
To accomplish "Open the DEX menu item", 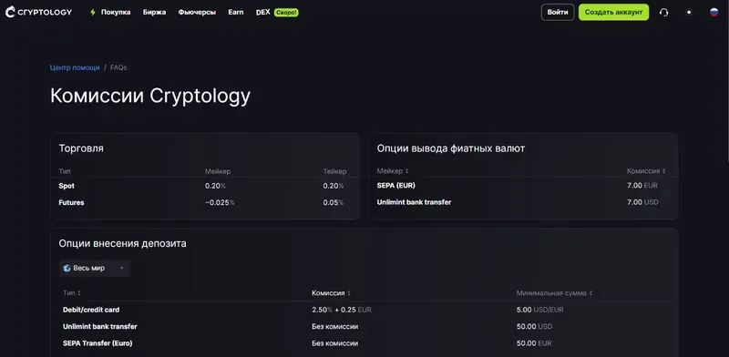I will pos(262,13).
